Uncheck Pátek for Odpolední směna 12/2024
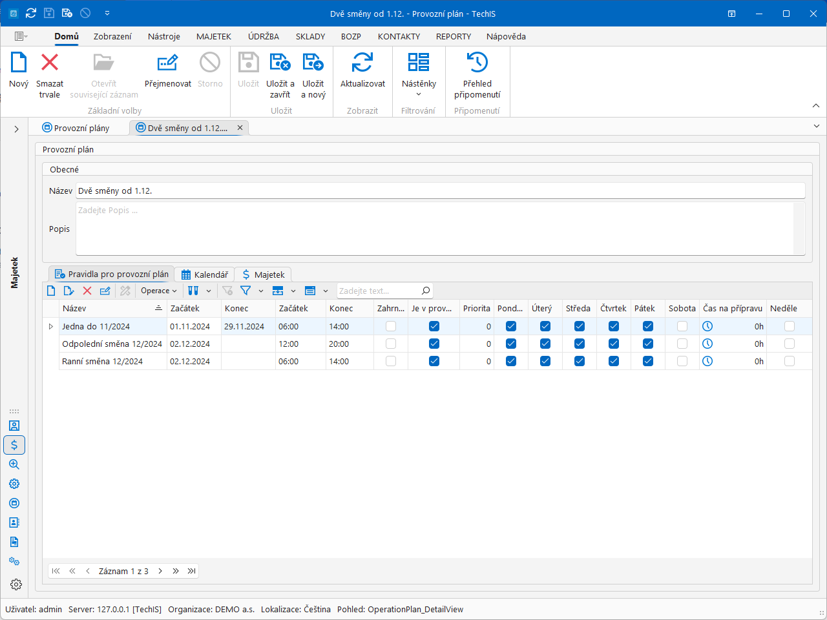The image size is (827, 620). [x=648, y=344]
